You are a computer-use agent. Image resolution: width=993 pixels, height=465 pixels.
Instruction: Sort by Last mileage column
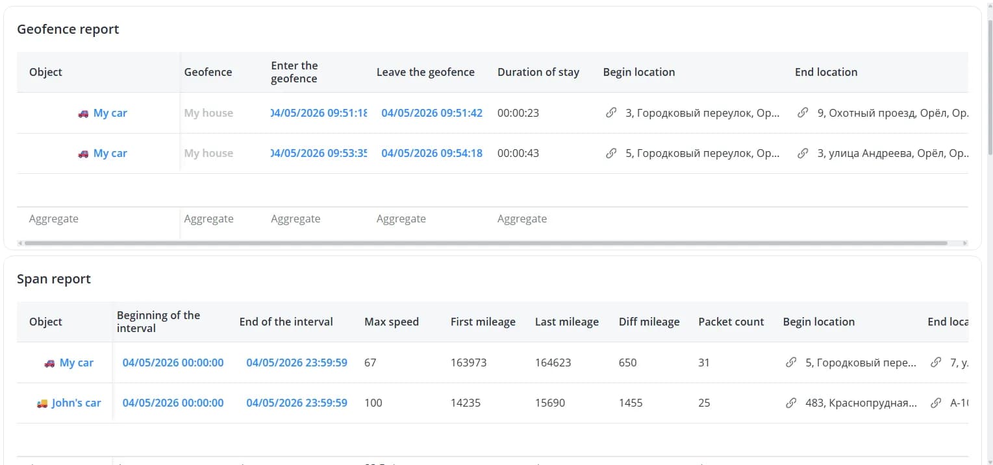tap(567, 322)
